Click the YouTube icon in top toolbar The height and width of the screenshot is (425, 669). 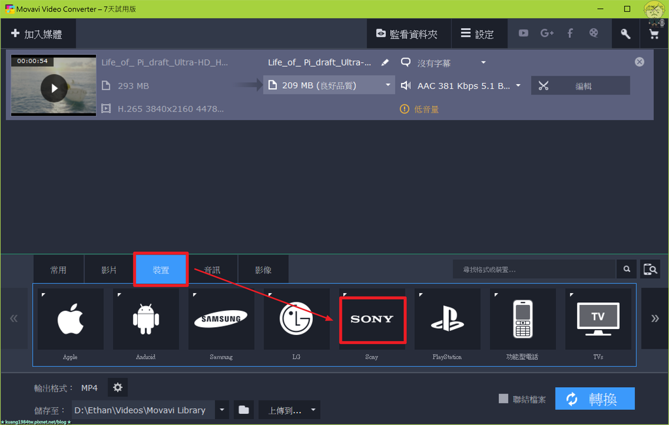[x=523, y=33]
